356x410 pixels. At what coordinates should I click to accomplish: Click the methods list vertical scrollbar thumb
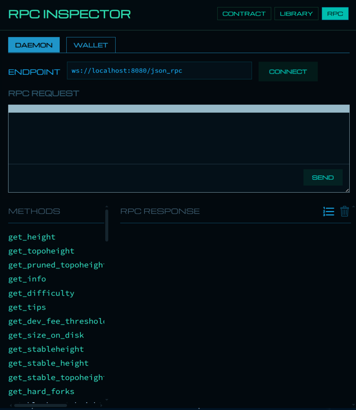pos(107,225)
